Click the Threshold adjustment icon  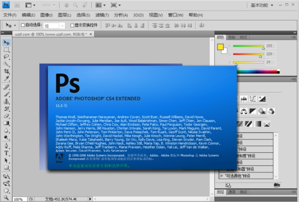point(248,124)
